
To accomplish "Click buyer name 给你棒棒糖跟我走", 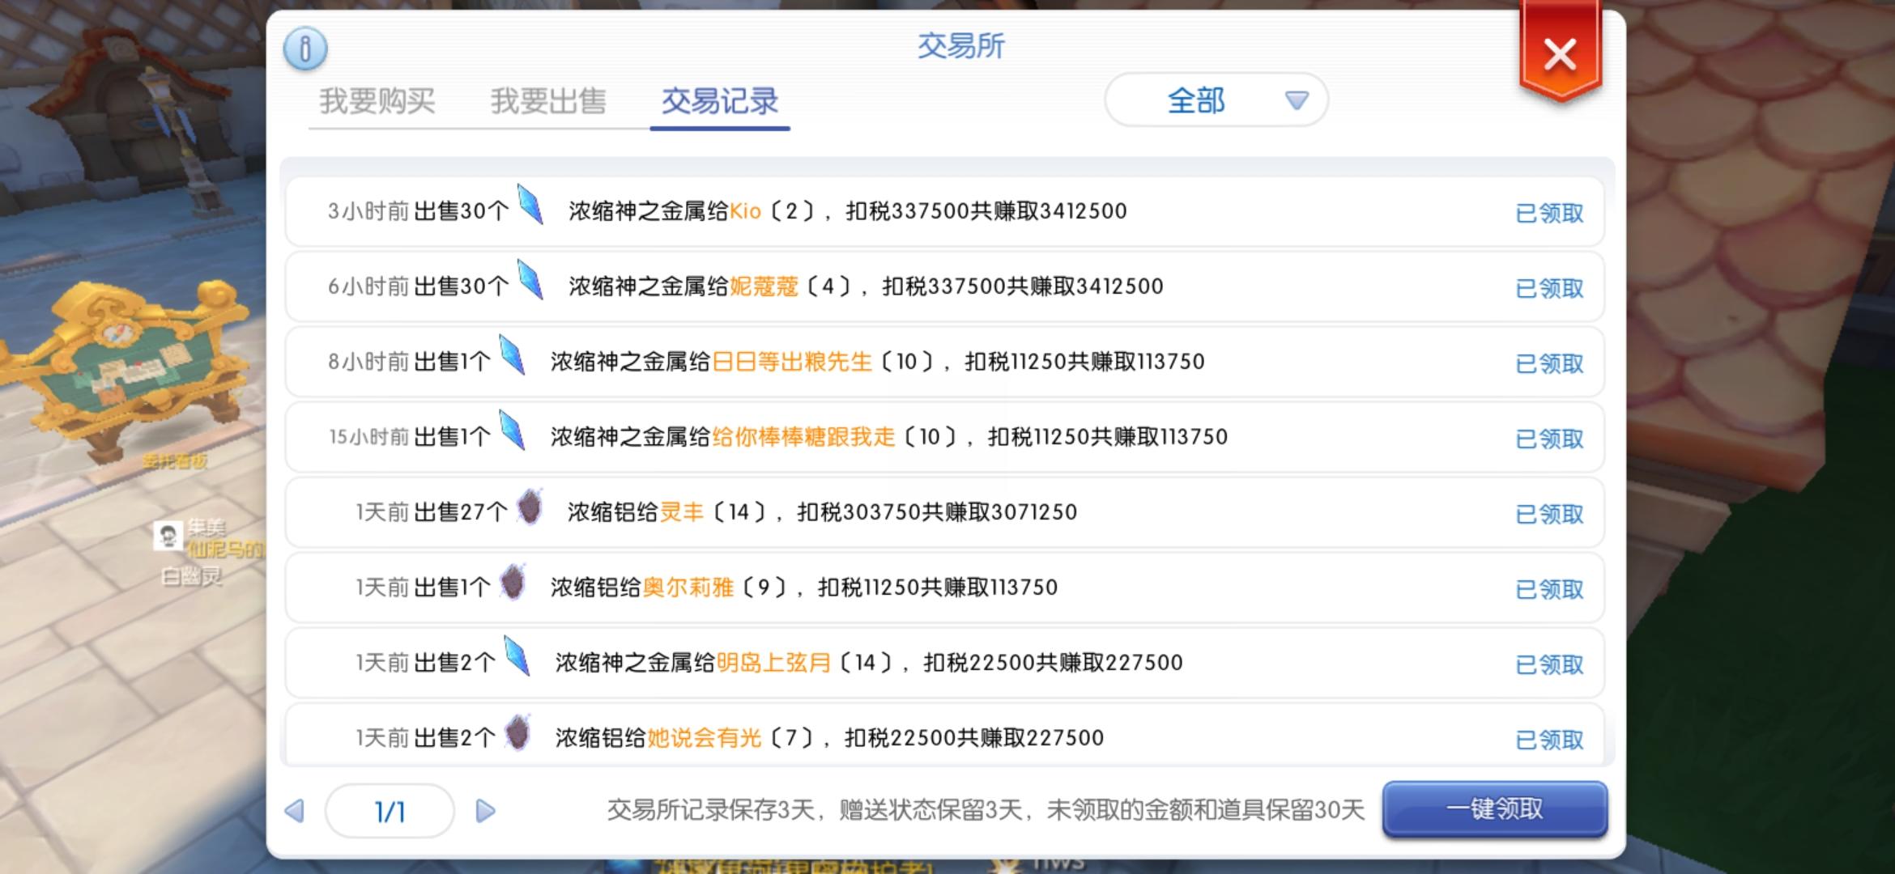I will (803, 438).
